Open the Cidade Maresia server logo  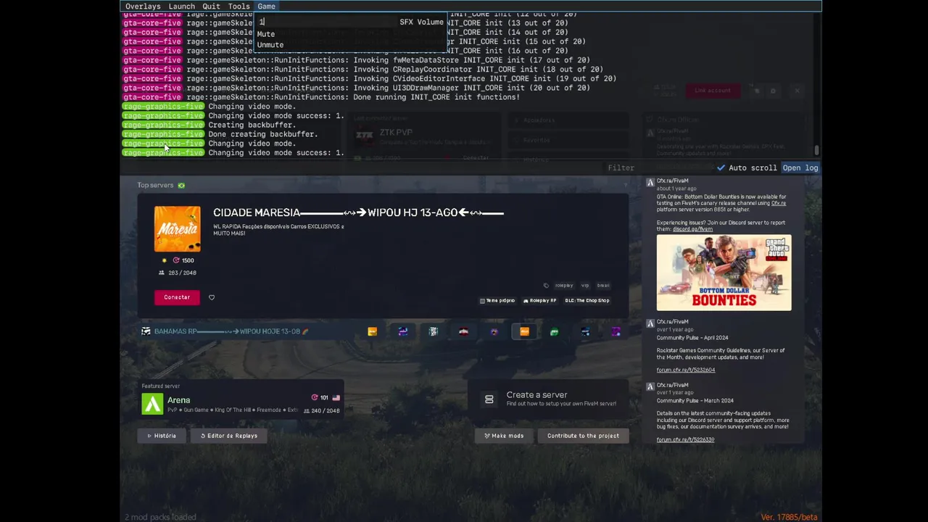[178, 229]
